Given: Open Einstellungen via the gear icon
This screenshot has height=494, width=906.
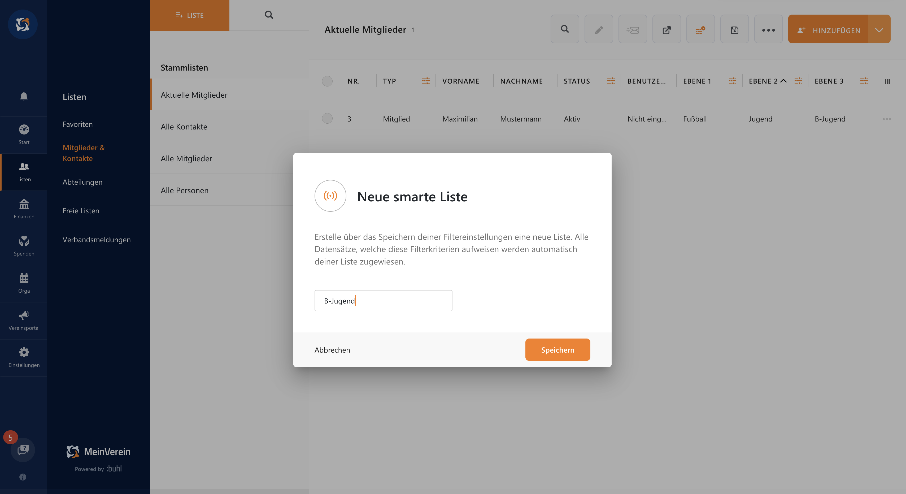Looking at the screenshot, I should (24, 357).
